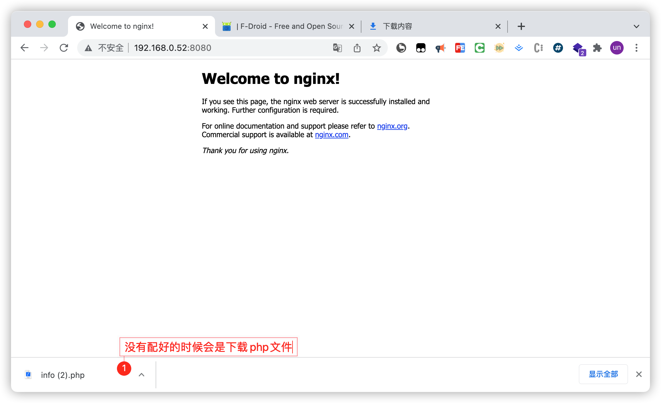661x403 pixels.
Task: Expand the downloaded info (2).php options chevron
Action: coord(141,375)
